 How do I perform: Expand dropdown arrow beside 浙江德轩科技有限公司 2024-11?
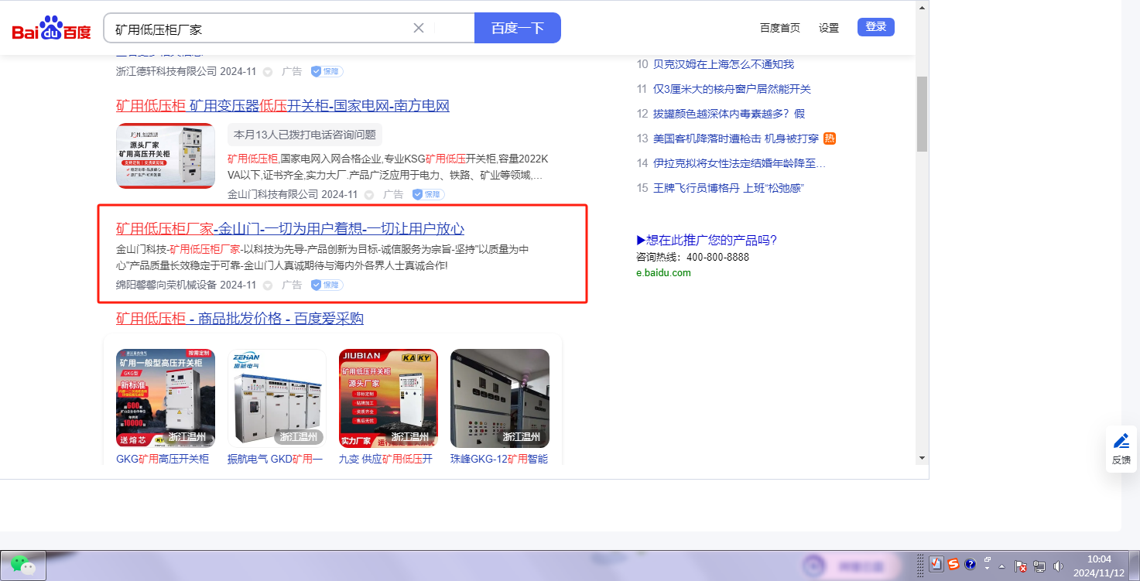point(268,72)
